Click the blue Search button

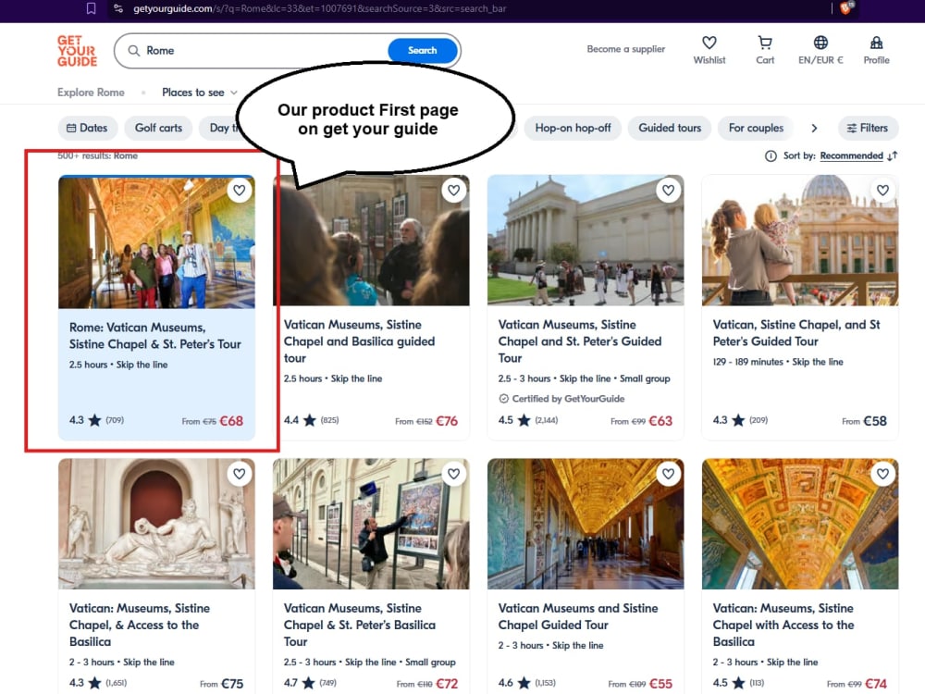tap(423, 51)
